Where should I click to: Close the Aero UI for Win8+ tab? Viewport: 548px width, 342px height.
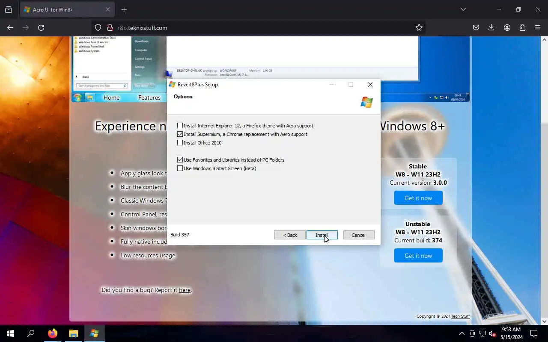click(108, 9)
